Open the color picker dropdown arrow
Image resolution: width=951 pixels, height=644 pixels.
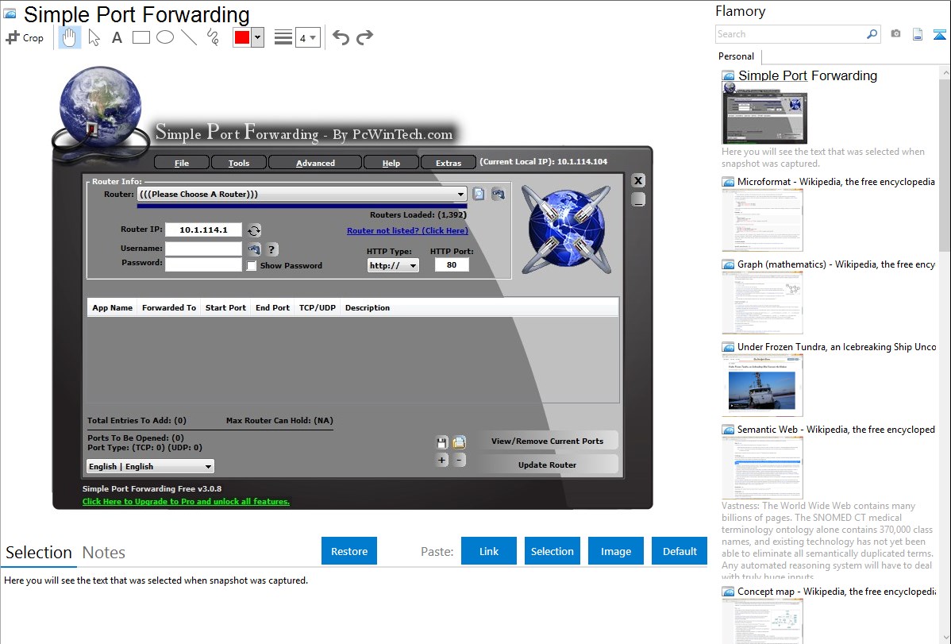pyautogui.click(x=257, y=37)
